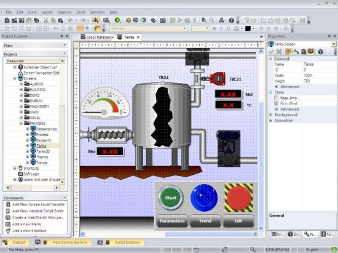Click the blue rotary selector switch
The width and height of the screenshot is (338, 253).
(204, 198)
